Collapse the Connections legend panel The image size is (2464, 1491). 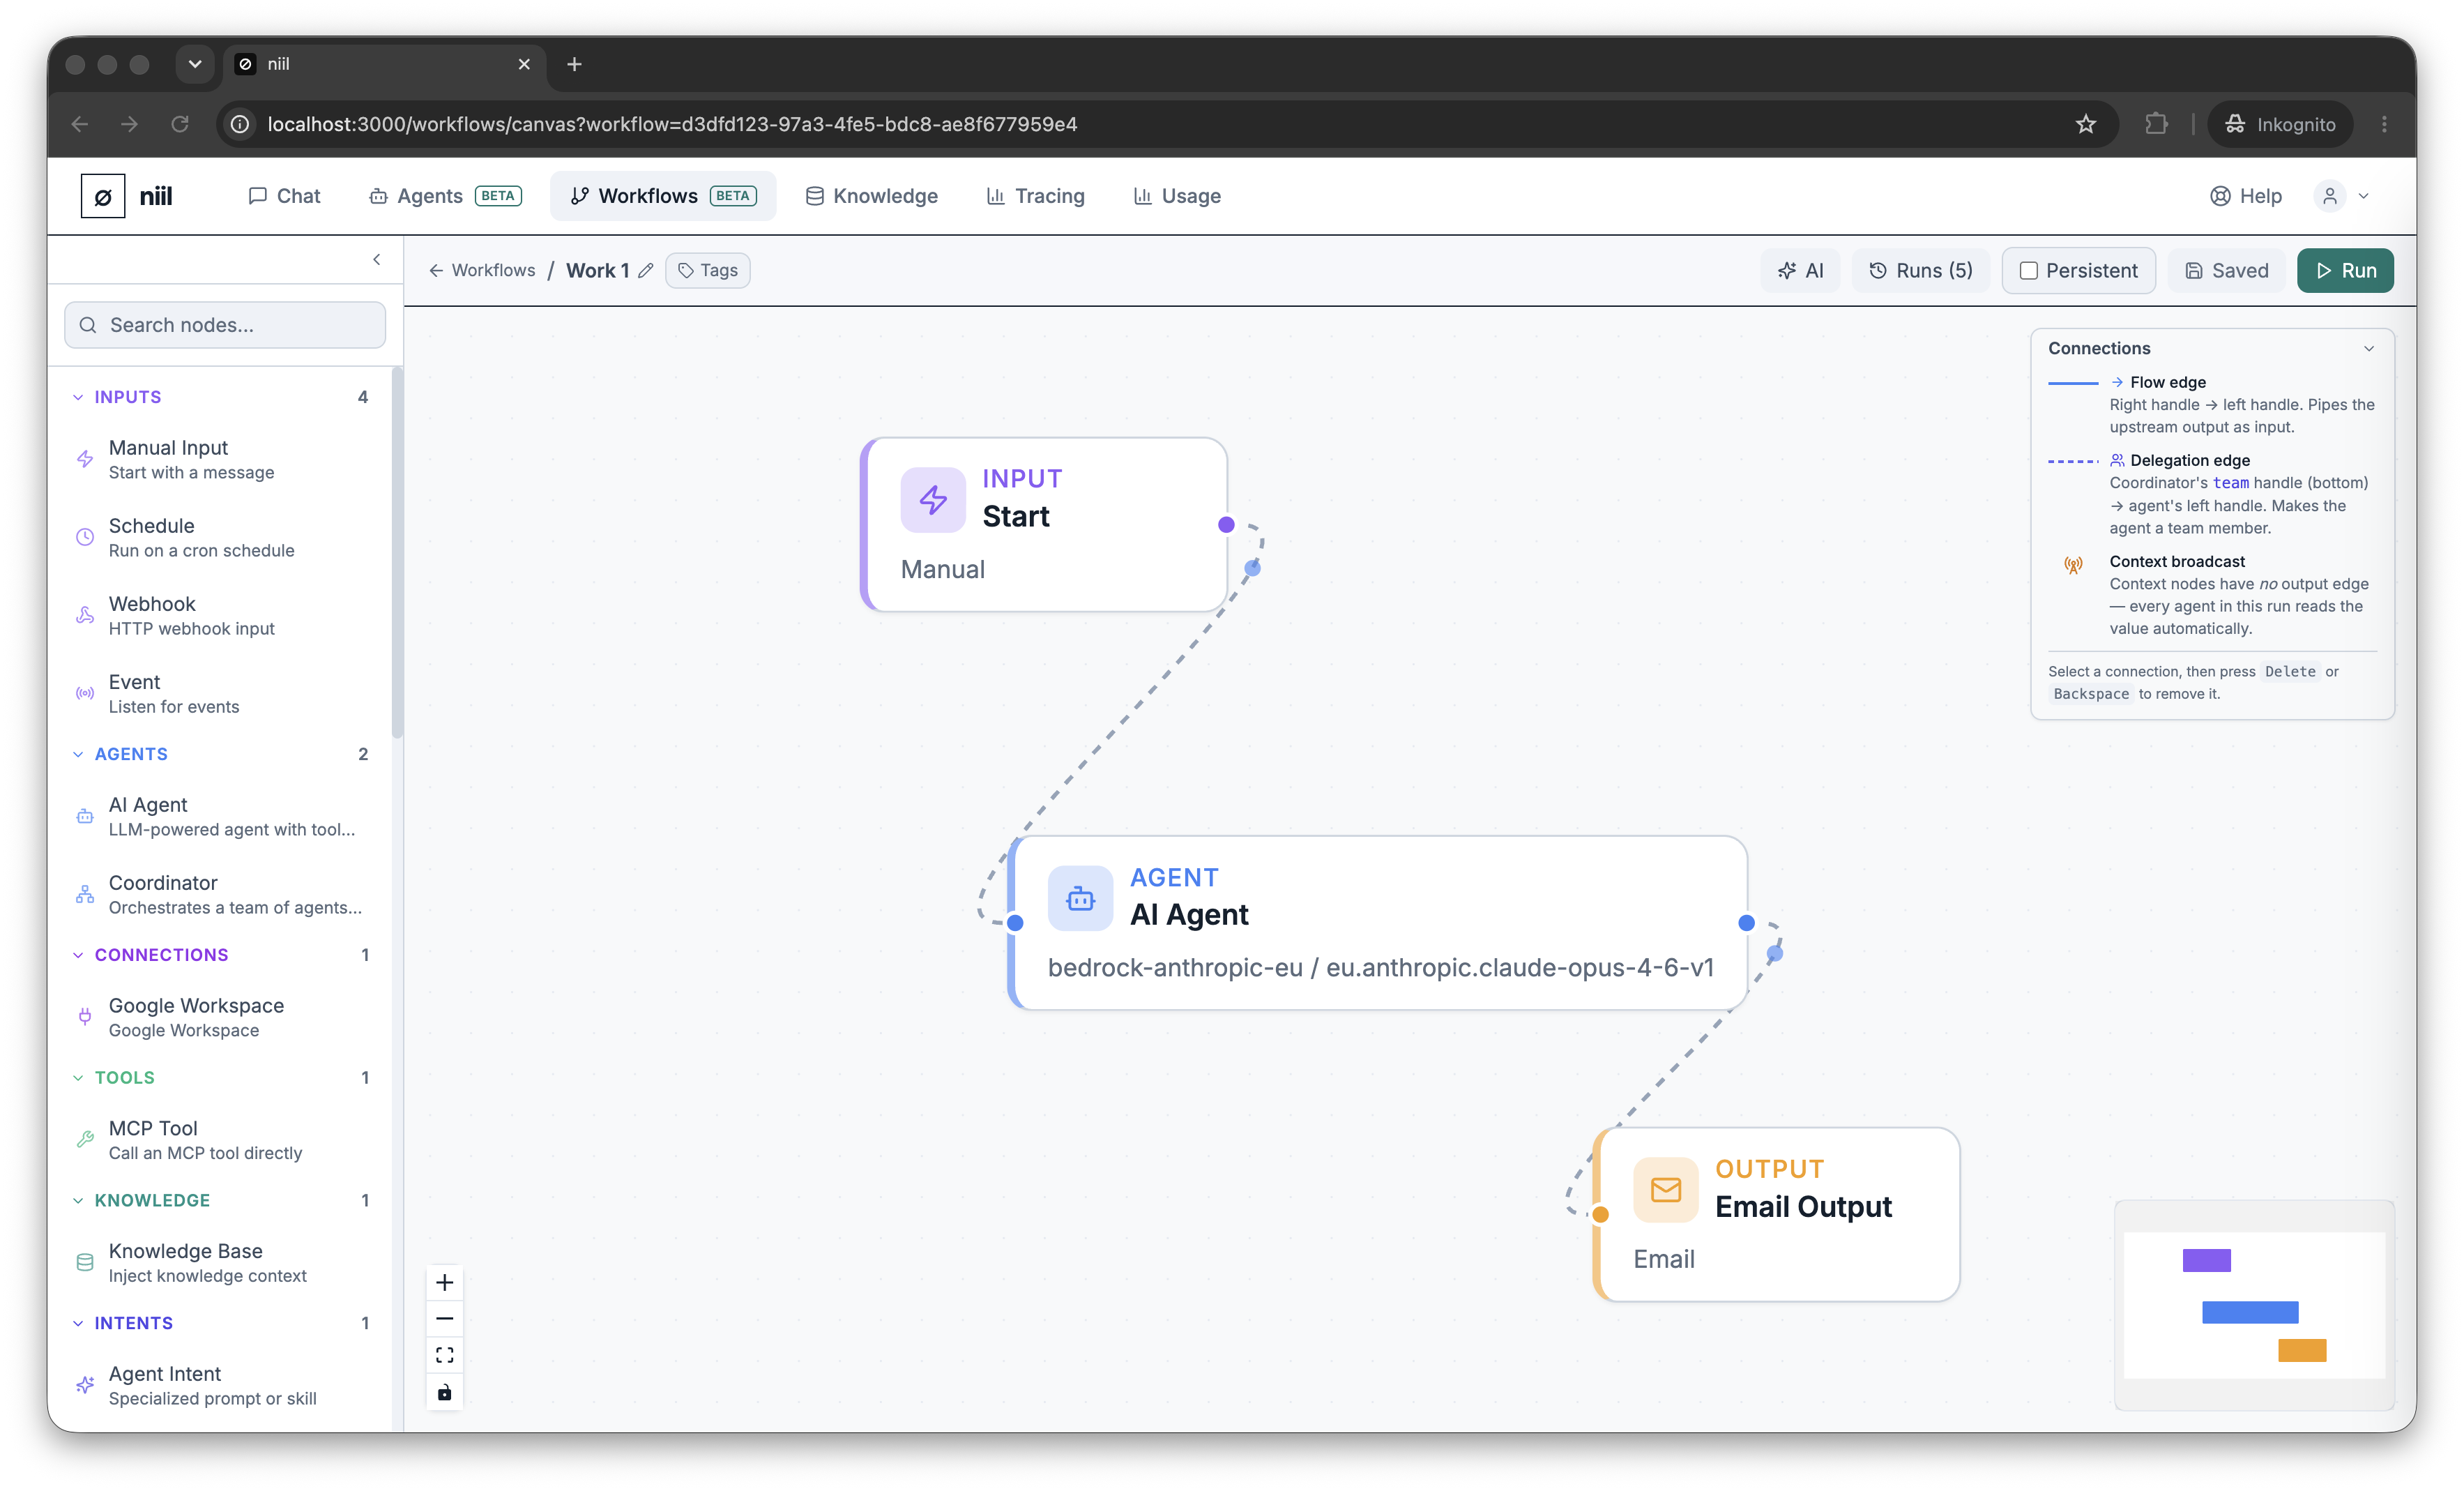[x=2368, y=348]
